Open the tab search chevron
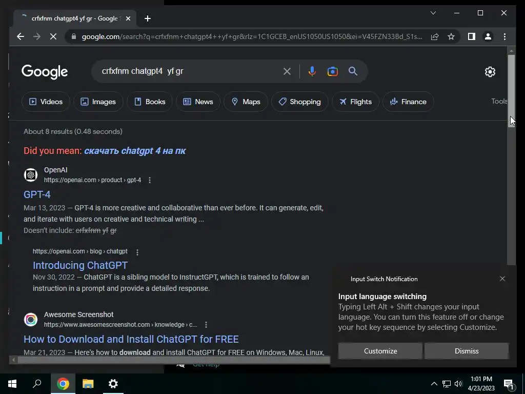 point(433,13)
